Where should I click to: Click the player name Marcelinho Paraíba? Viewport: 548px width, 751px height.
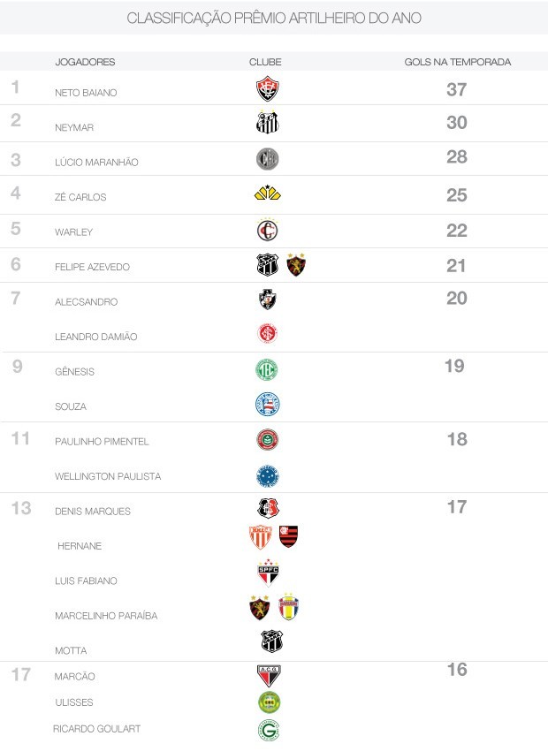click(x=106, y=616)
